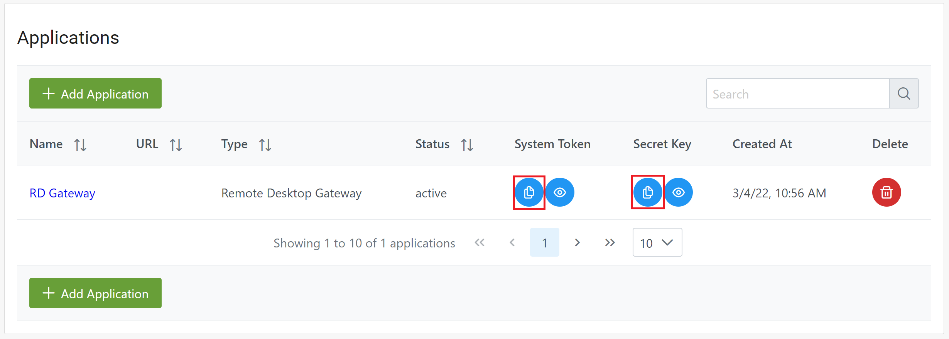The height and width of the screenshot is (339, 949).
Task: Open the RD Gateway application link
Action: (x=62, y=193)
